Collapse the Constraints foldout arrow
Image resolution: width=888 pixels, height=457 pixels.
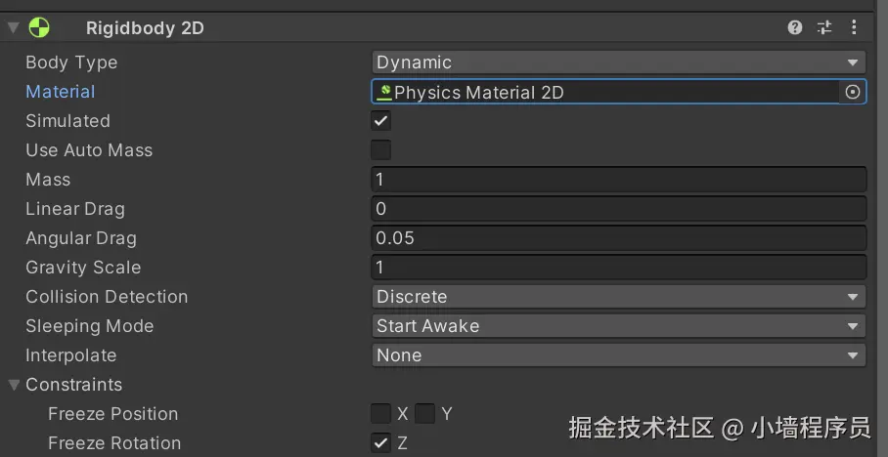[x=14, y=385]
